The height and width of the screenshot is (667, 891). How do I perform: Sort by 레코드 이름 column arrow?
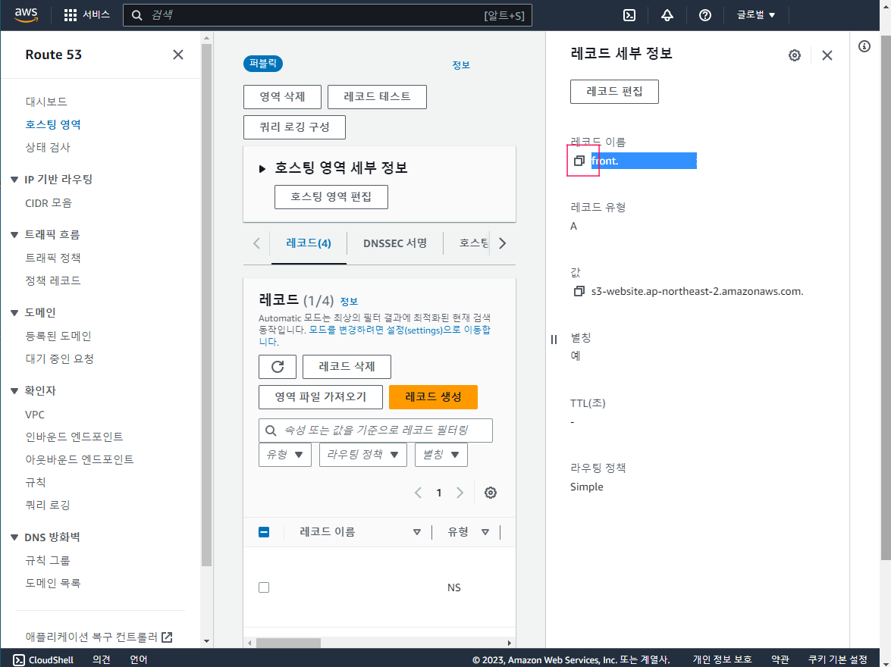coord(416,532)
